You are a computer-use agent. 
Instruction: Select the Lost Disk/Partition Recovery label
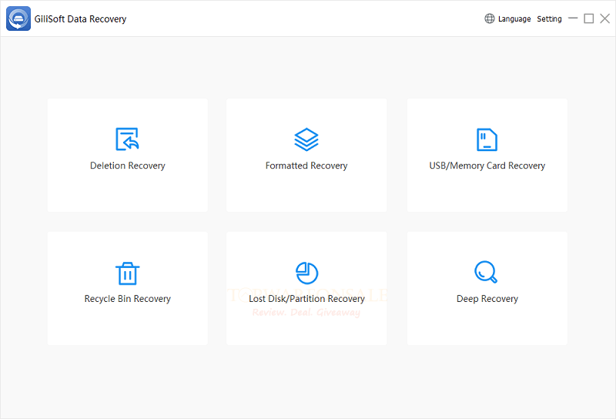point(306,299)
